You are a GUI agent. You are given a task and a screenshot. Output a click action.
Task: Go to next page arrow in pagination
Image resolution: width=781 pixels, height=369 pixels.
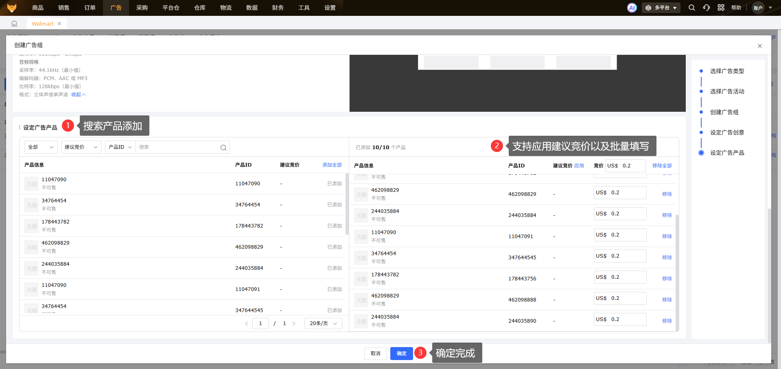(294, 323)
